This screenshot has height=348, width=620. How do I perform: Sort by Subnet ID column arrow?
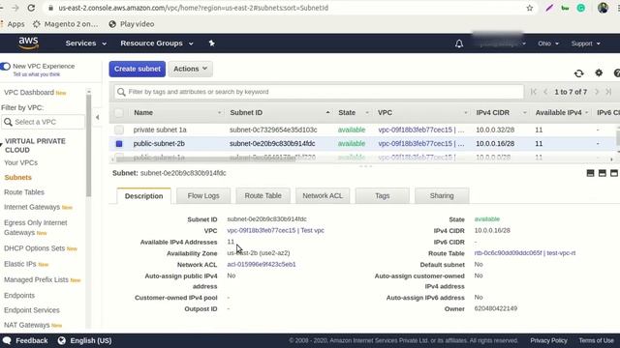(x=327, y=113)
